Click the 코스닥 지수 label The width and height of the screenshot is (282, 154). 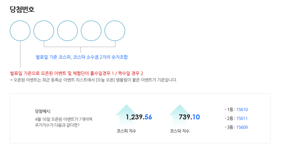coord(180,131)
